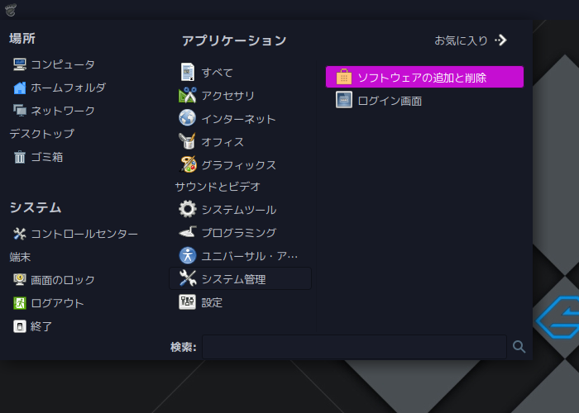Open the オフィス category

(x=240, y=141)
